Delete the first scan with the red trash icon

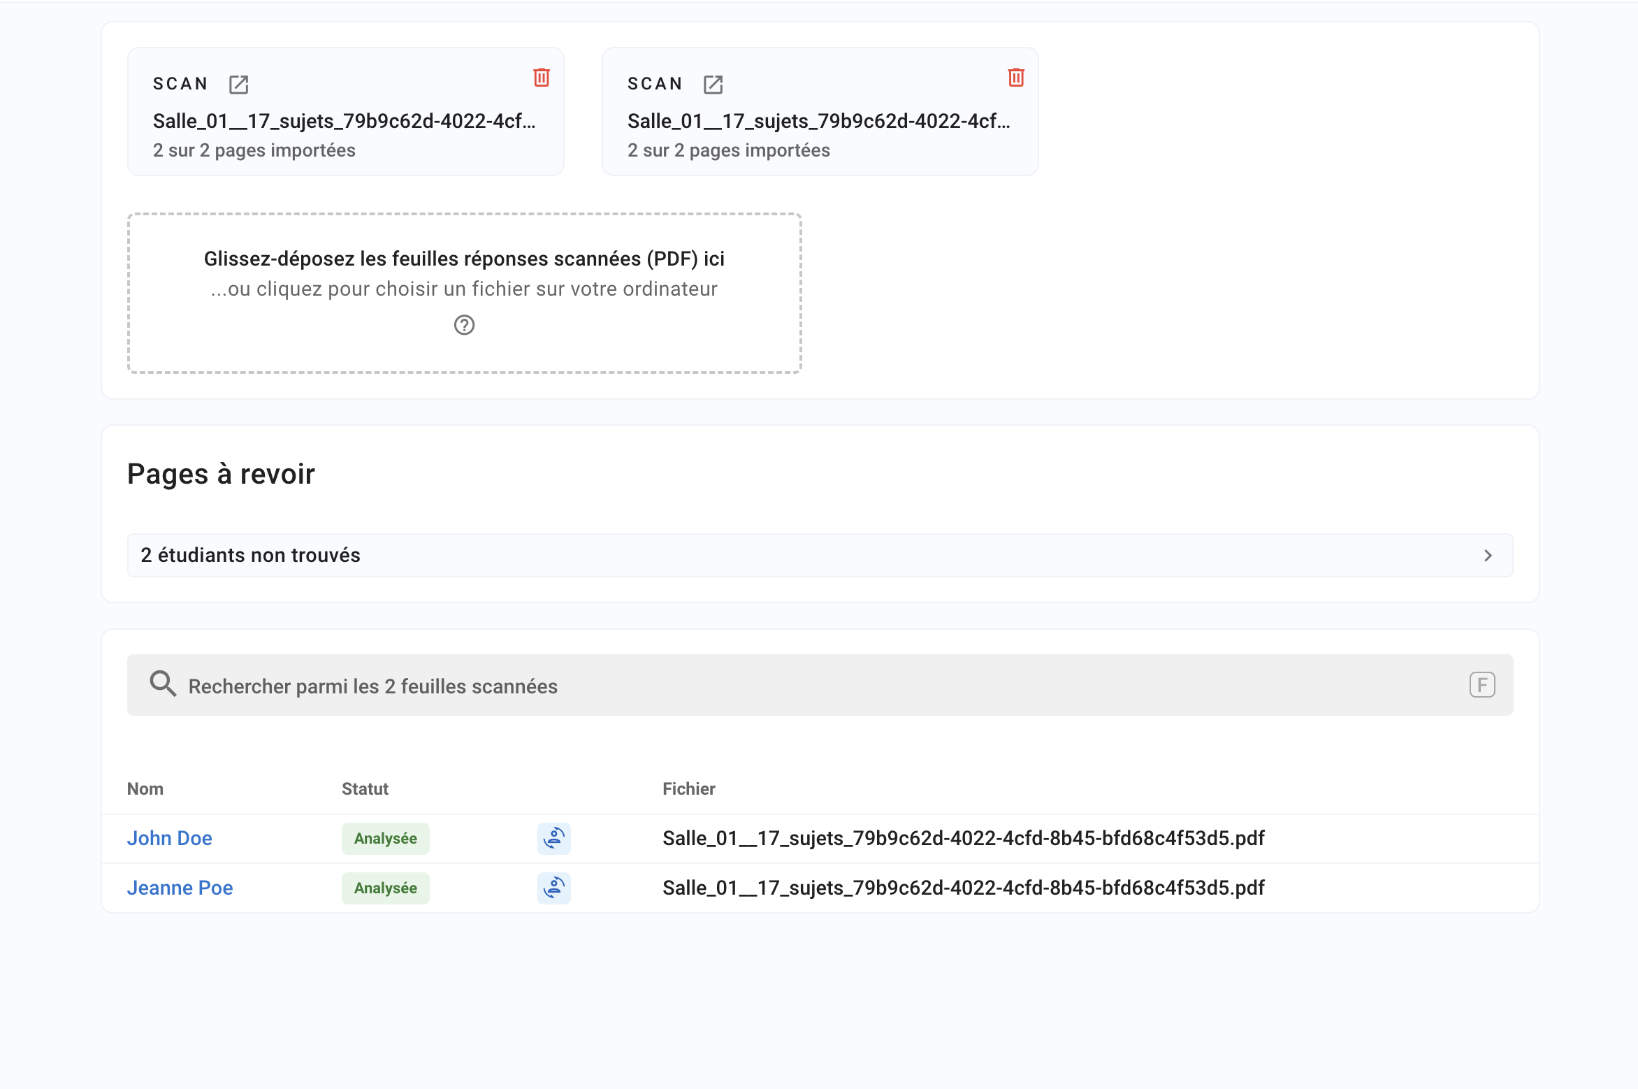point(542,78)
